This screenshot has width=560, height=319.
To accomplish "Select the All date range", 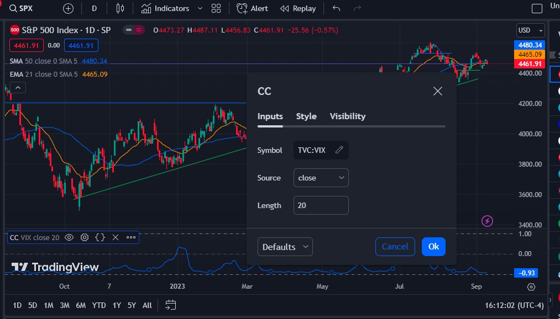I will [147, 305].
